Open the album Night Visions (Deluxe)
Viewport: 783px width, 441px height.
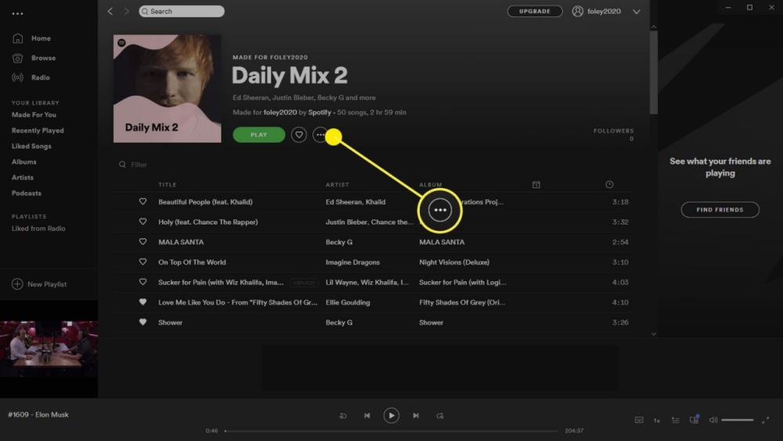[x=454, y=262]
